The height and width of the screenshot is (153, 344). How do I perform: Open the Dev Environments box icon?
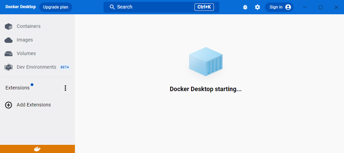point(8,67)
